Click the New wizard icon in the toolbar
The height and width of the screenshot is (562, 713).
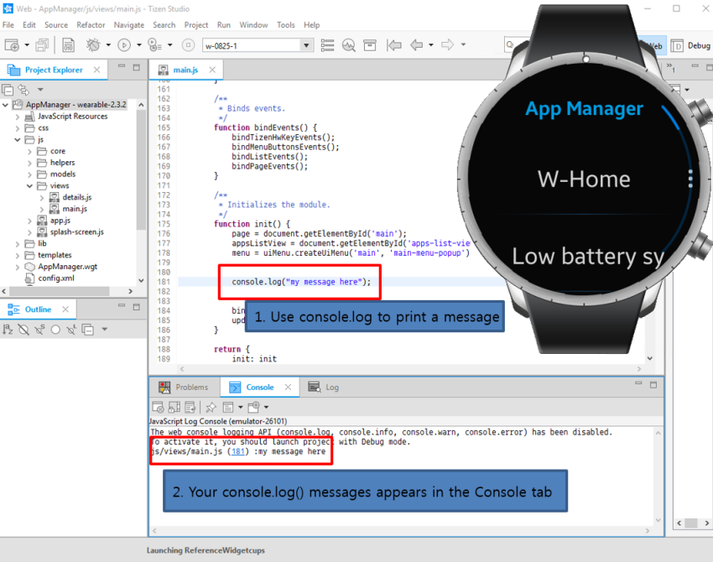click(11, 45)
